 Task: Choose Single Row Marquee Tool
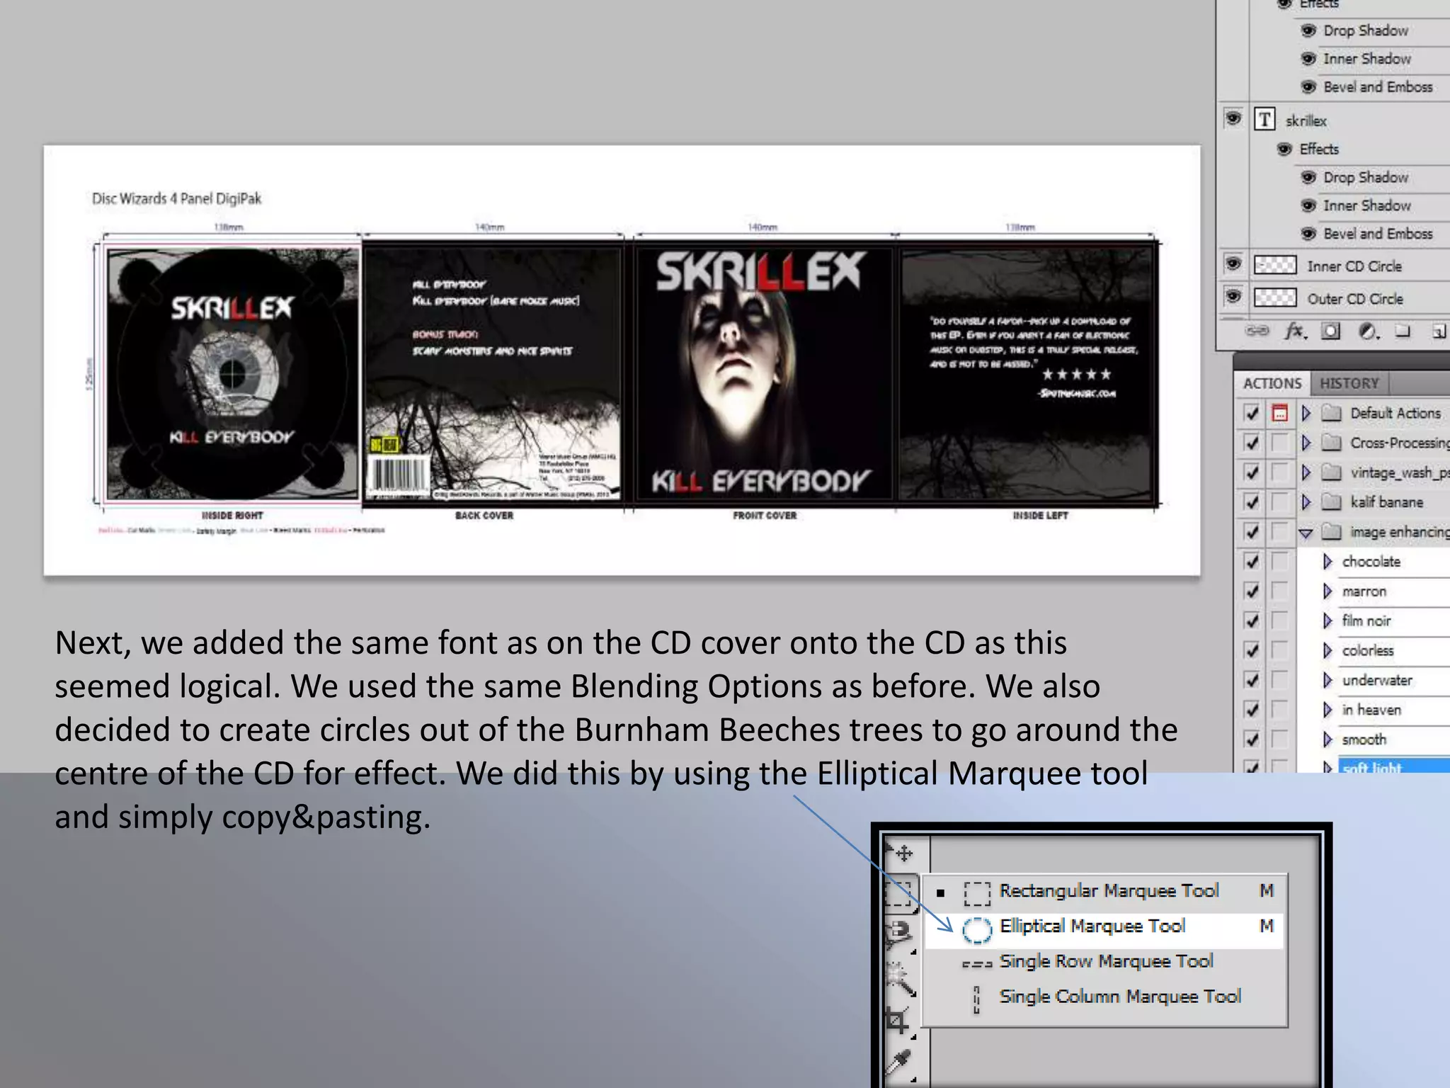(x=1105, y=961)
